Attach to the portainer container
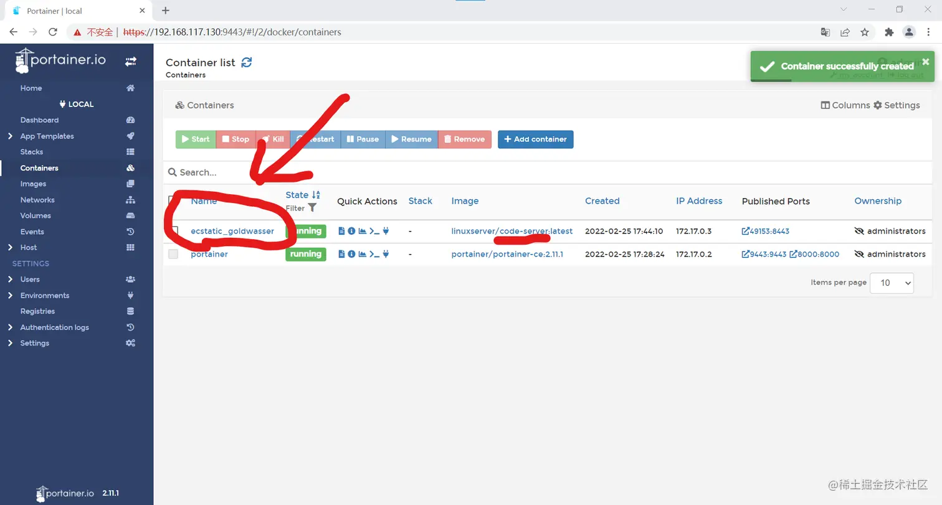The height and width of the screenshot is (505, 942). (386, 254)
